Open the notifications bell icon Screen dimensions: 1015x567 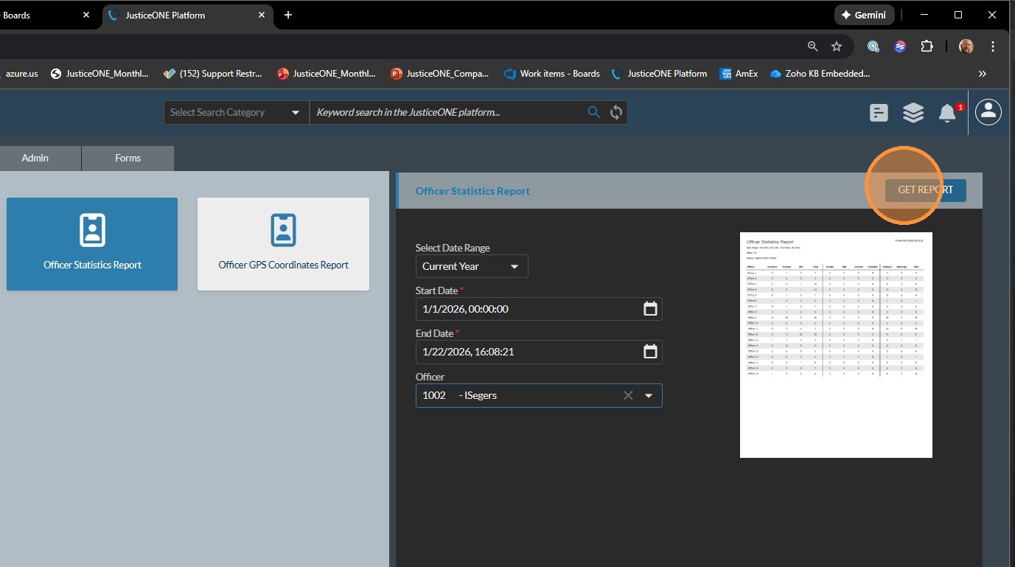tap(947, 113)
